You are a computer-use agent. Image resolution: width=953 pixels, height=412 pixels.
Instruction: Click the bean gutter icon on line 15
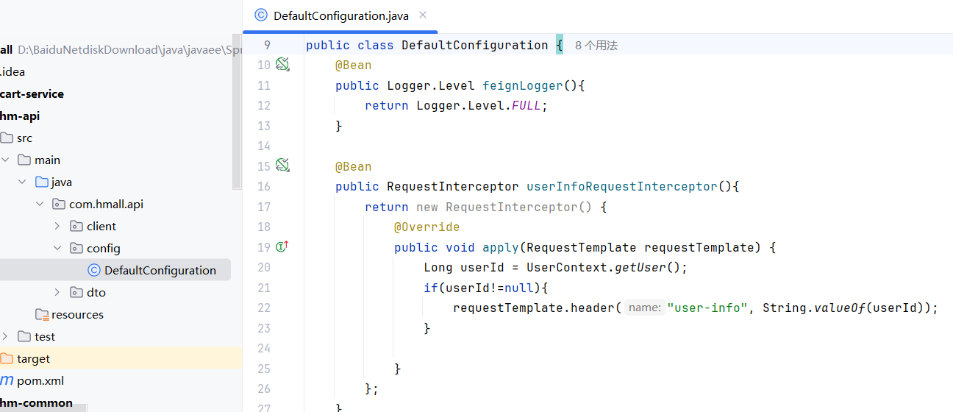[x=282, y=166]
